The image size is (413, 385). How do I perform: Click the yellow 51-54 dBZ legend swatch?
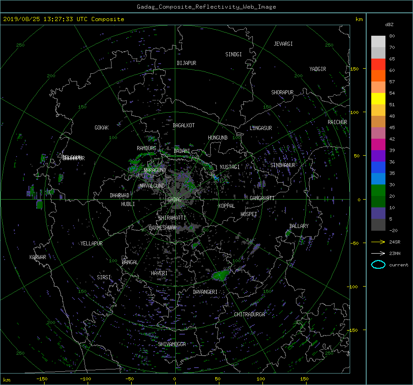[378, 99]
